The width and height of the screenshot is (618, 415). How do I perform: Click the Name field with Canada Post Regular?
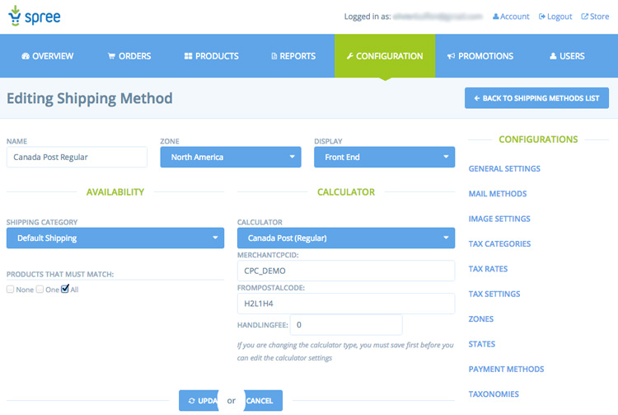(77, 157)
